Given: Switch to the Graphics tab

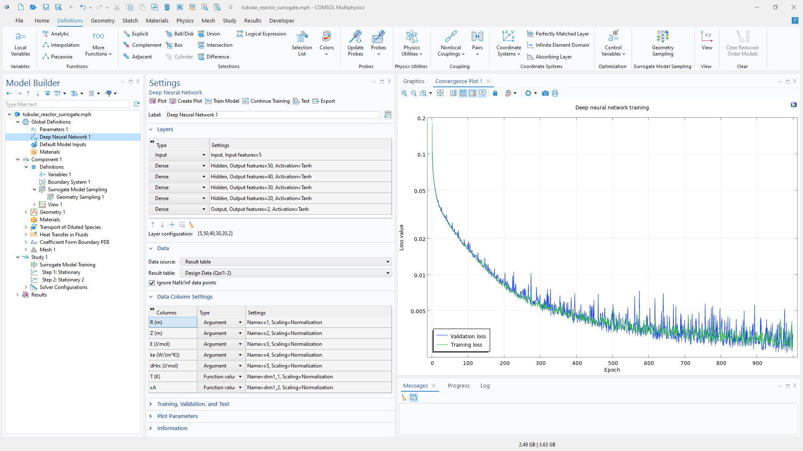Looking at the screenshot, I should (x=414, y=81).
